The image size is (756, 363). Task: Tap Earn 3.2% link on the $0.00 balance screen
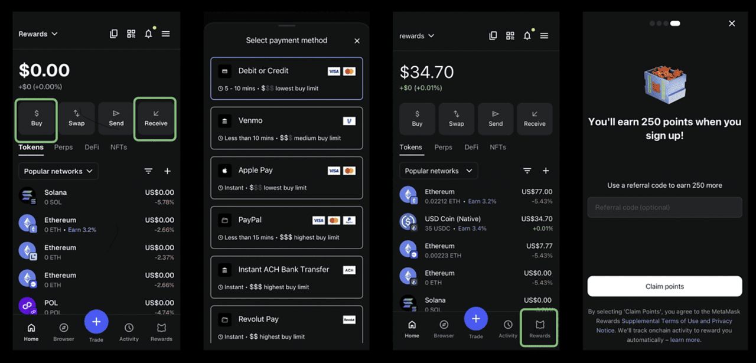coord(82,230)
